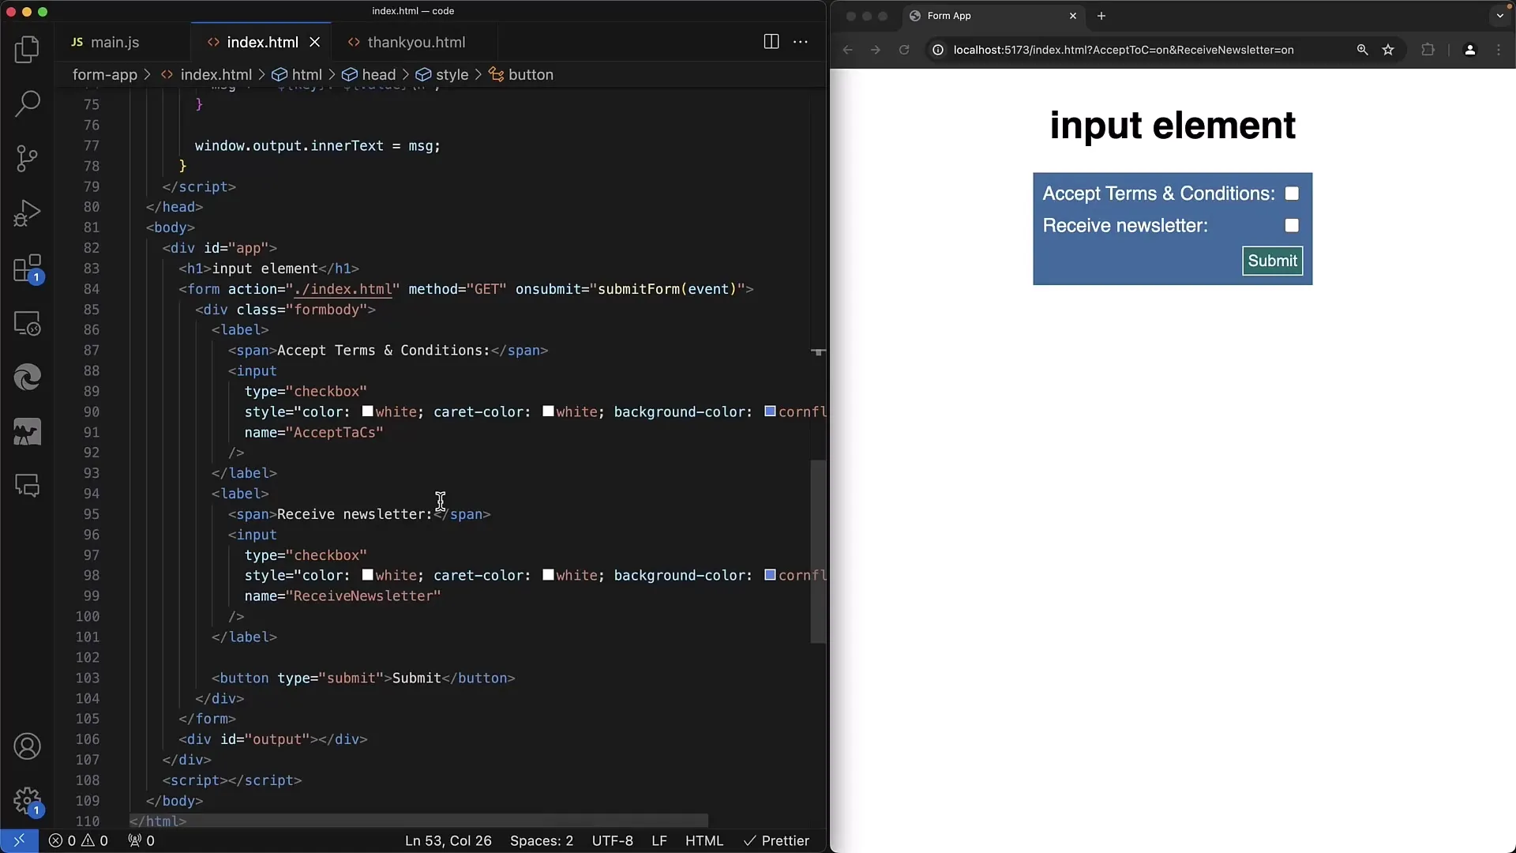Image resolution: width=1516 pixels, height=853 pixels.
Task: Click the Submit button in the preview
Action: pyautogui.click(x=1272, y=261)
